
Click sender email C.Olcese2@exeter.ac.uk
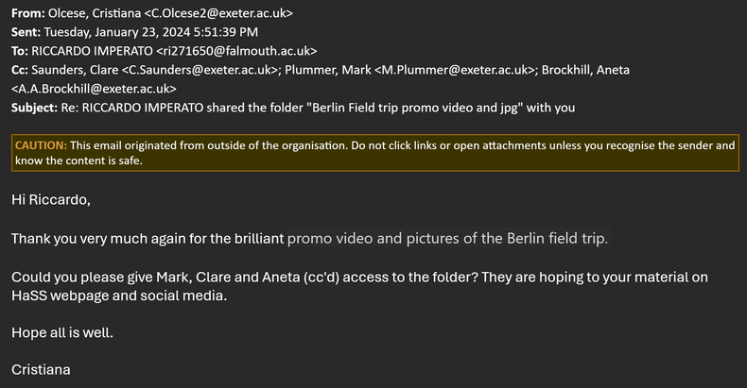pyautogui.click(x=218, y=13)
